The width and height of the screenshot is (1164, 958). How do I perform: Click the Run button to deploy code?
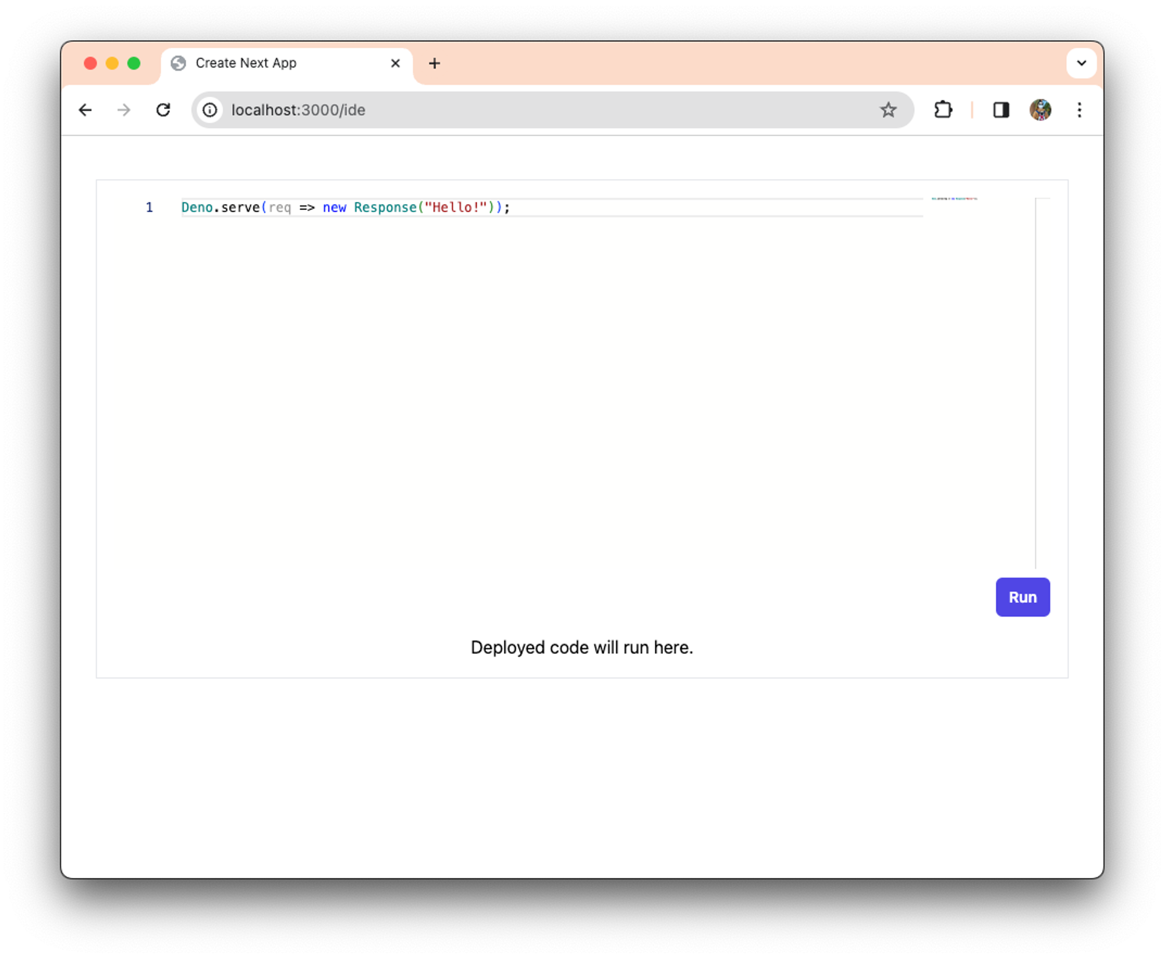(x=1023, y=597)
